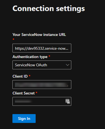Click the 'Client ID' label text

(x=20, y=76)
